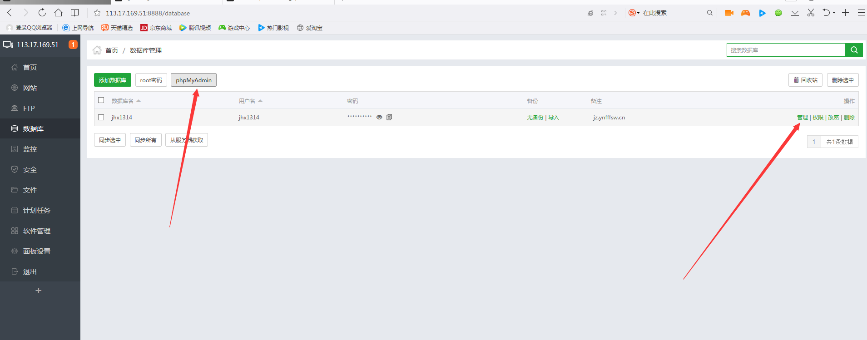Click the 删除选中 button
This screenshot has width=867, height=340.
pos(842,80)
